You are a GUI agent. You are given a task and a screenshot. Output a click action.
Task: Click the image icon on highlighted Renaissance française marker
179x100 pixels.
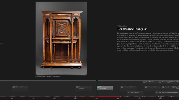pos(98,87)
